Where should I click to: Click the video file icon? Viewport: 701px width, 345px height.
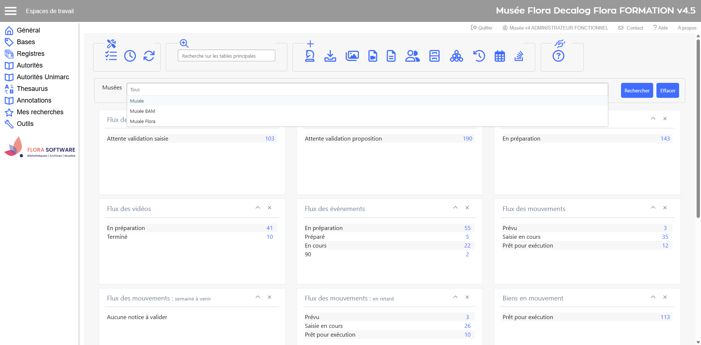pos(372,56)
